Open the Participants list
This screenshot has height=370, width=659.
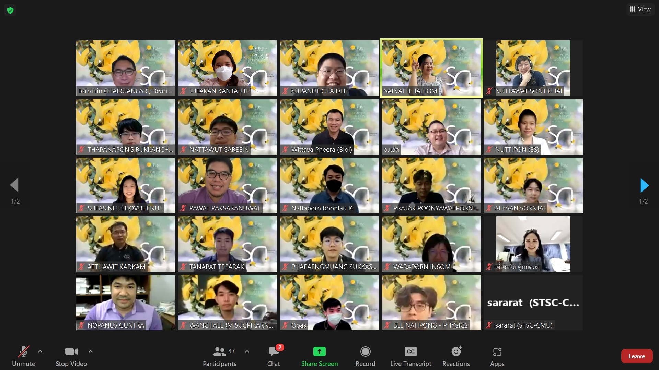pos(220,356)
